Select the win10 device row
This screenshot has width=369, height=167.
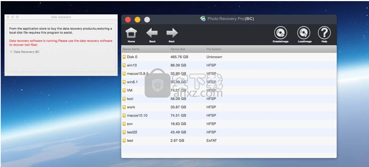(x=229, y=65)
